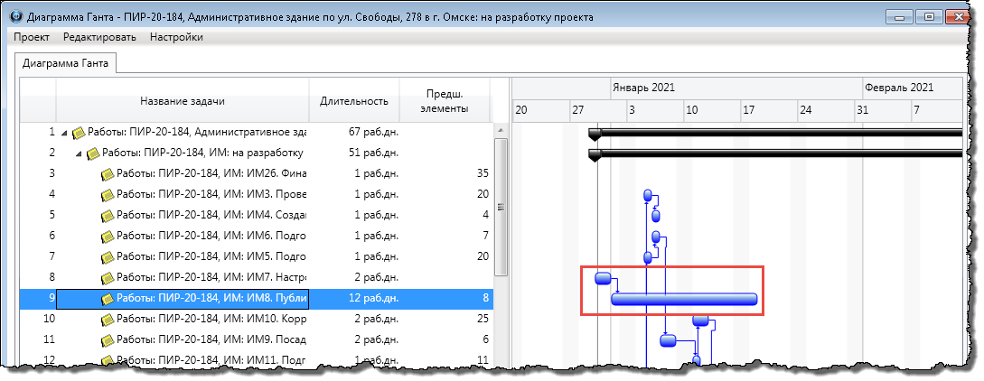This screenshot has width=984, height=381.
Task: Click the 12-day Gantt bar for ИМ8
Action: pyautogui.click(x=683, y=300)
